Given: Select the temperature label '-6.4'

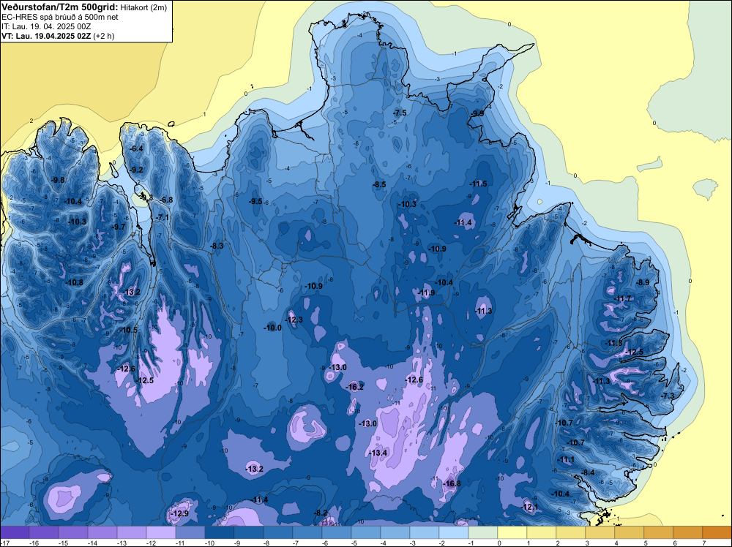Looking at the screenshot, I should pyautogui.click(x=136, y=148).
